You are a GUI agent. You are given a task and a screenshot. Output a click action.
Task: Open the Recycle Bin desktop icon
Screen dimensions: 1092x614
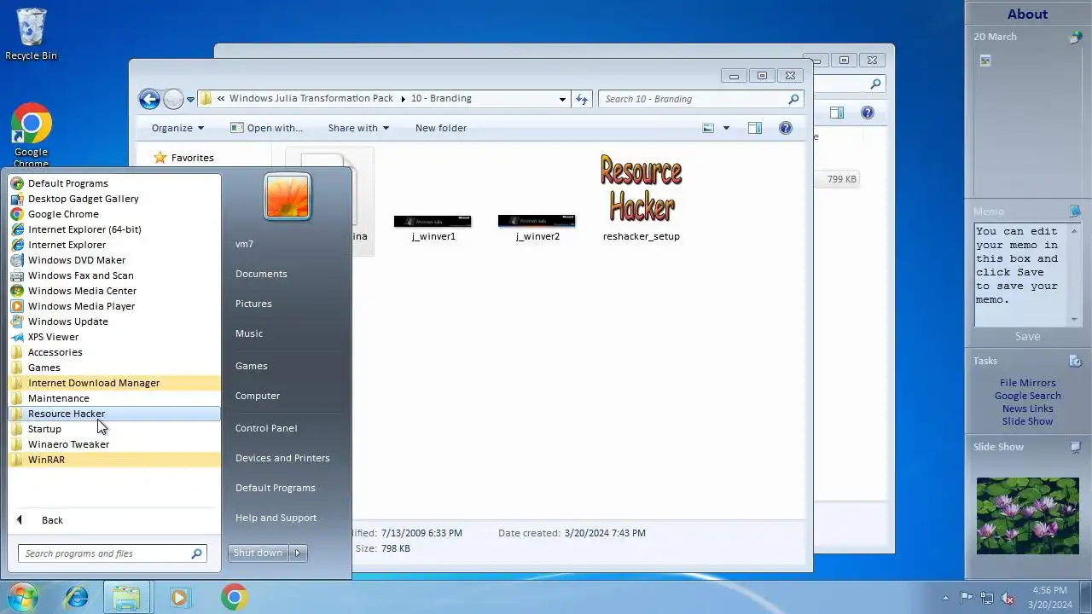31,34
